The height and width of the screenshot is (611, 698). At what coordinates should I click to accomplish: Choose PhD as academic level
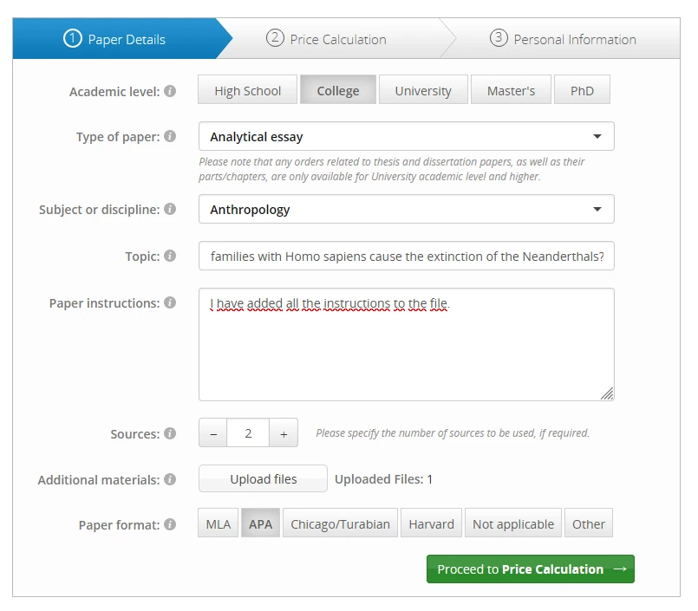tap(582, 90)
